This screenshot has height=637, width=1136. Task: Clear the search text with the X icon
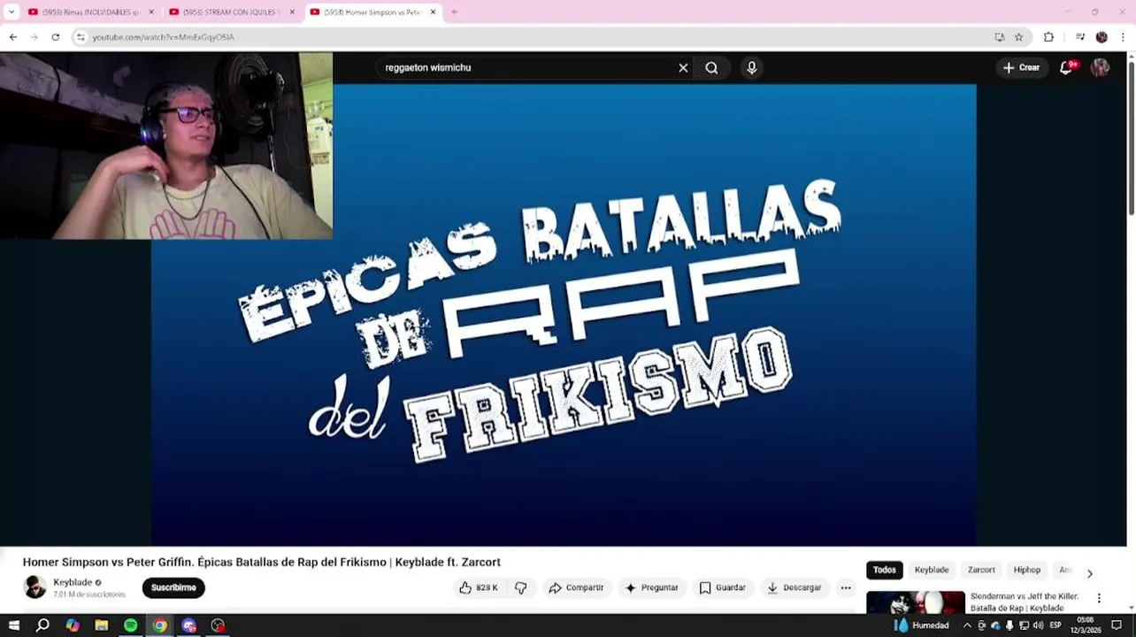pyautogui.click(x=683, y=68)
